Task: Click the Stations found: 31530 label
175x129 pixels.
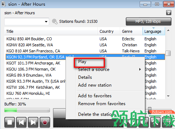Action: tap(78, 21)
